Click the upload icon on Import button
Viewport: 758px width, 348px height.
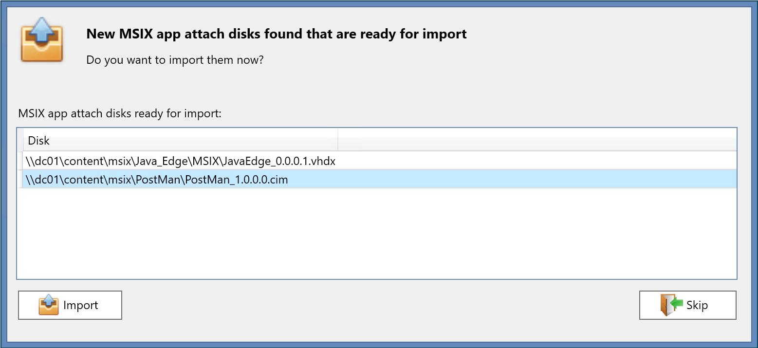(x=49, y=305)
